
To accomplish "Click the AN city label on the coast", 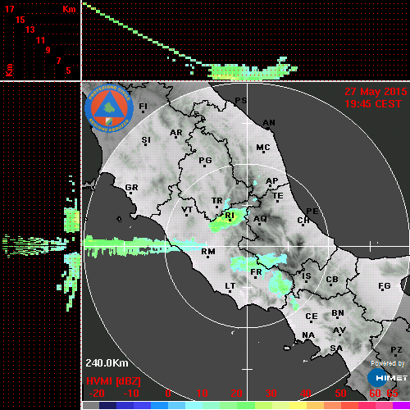I will 269,124.
